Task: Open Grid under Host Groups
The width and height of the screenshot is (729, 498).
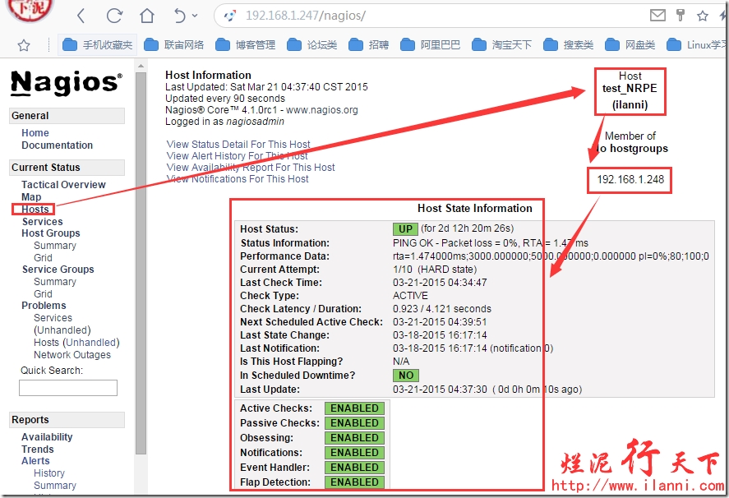Action: coord(43,257)
